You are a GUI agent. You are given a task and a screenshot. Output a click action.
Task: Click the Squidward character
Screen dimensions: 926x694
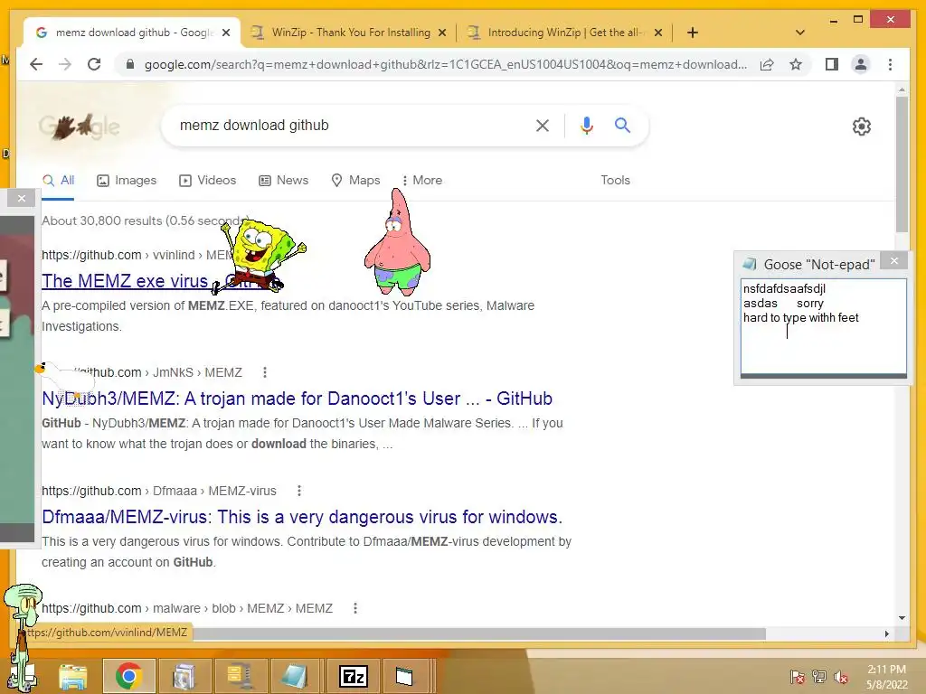point(23,637)
